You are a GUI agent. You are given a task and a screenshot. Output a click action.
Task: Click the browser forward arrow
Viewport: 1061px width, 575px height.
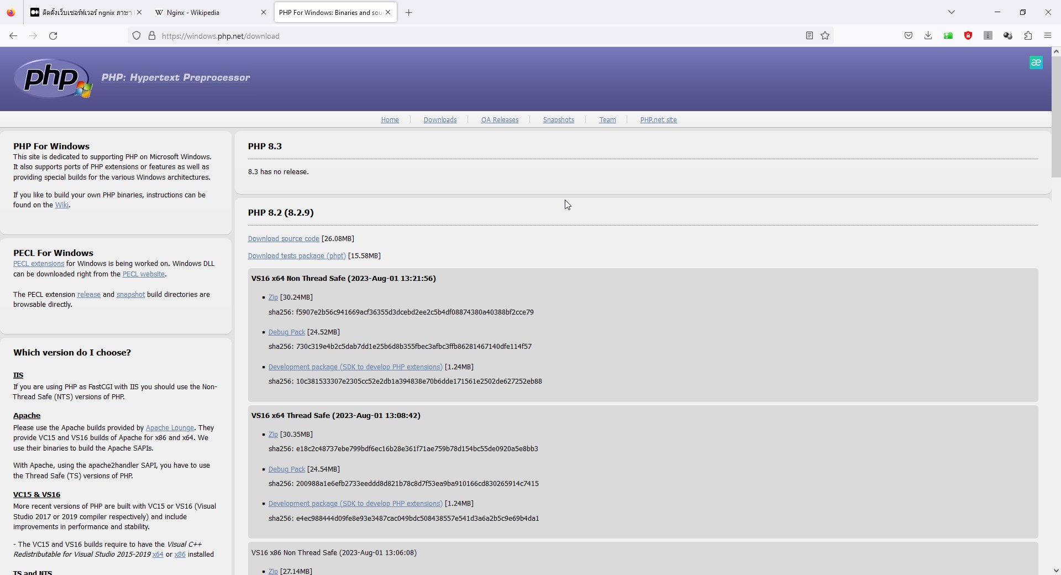pyautogui.click(x=33, y=36)
